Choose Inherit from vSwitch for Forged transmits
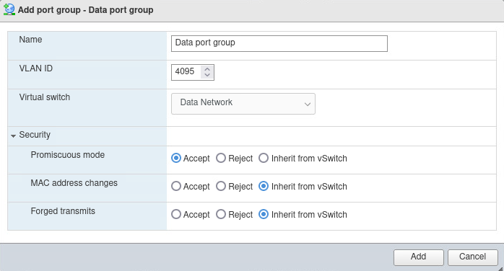The width and height of the screenshot is (504, 271). click(x=264, y=214)
